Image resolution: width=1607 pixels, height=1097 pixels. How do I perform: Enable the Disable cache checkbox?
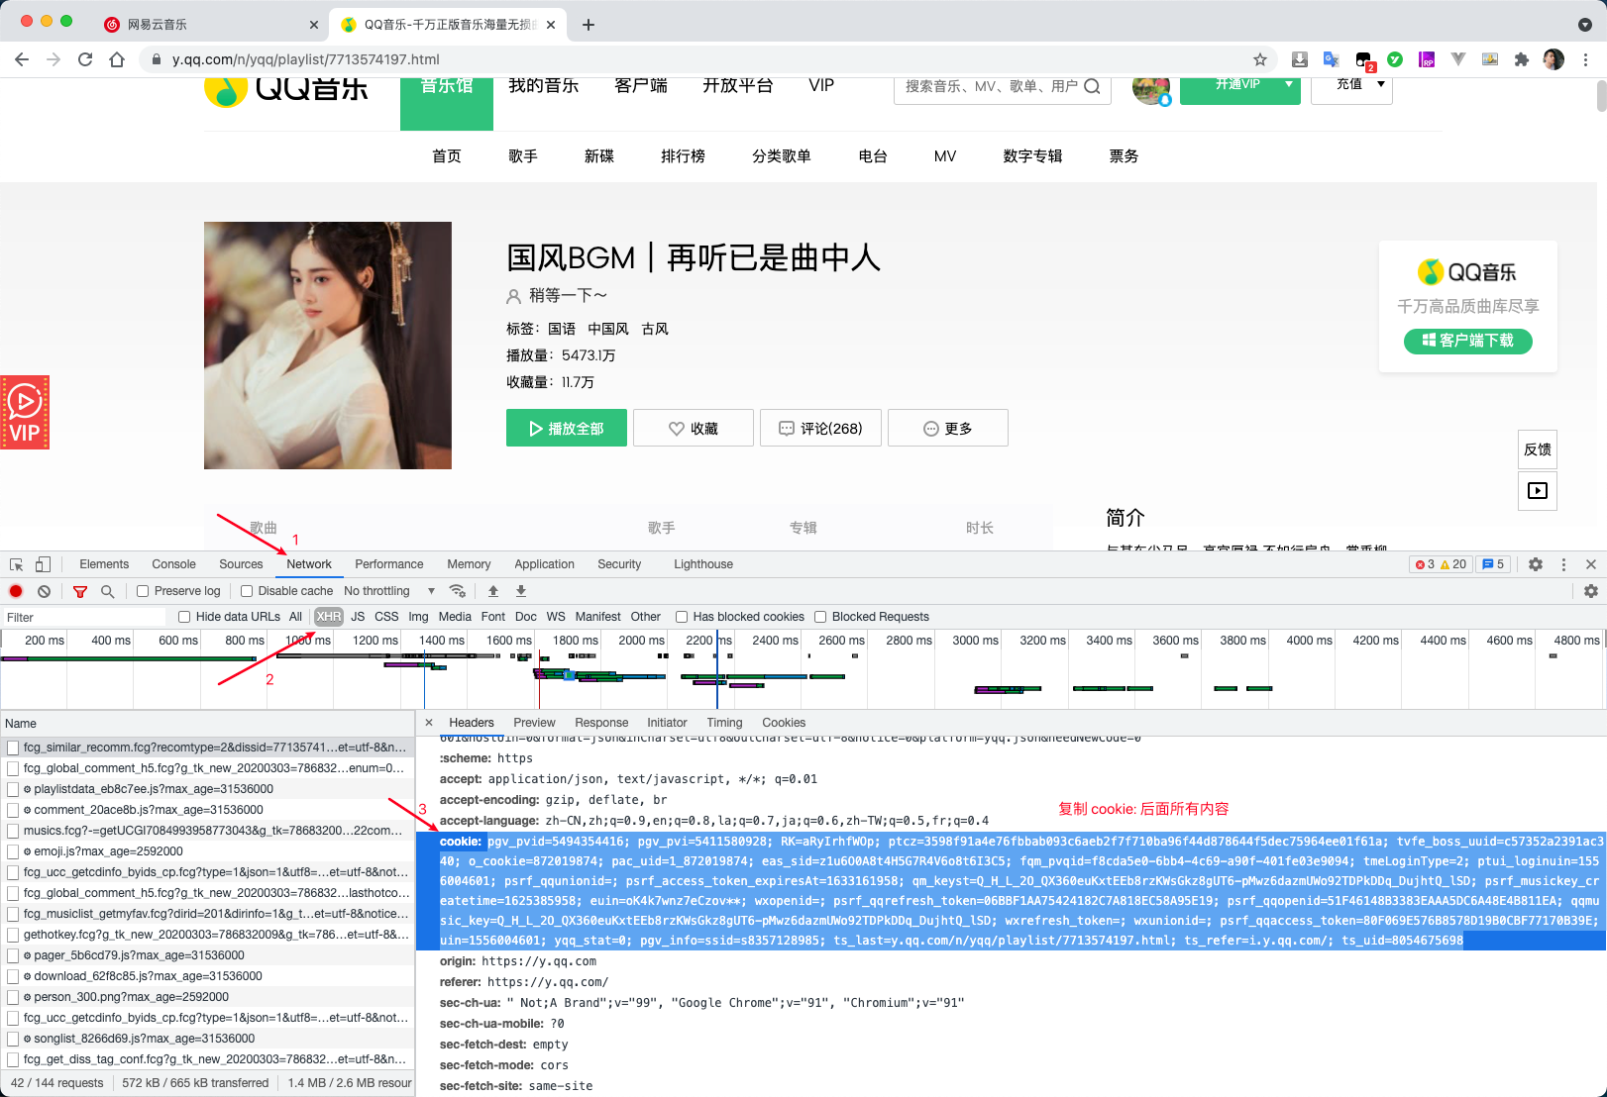pos(246,590)
